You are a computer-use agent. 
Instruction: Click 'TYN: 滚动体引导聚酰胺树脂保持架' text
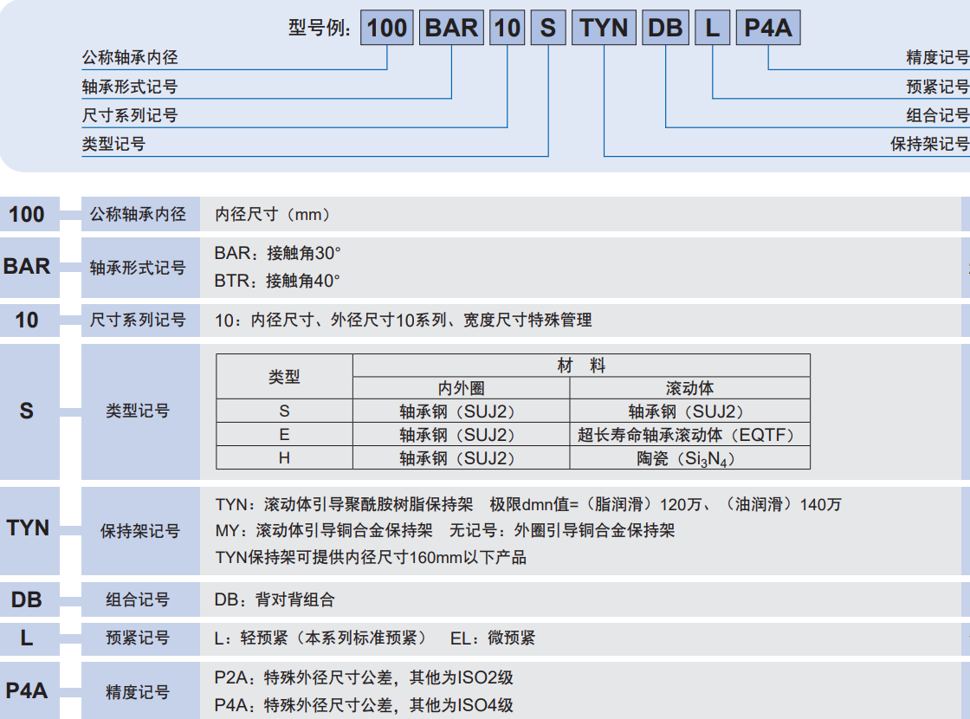(x=345, y=504)
